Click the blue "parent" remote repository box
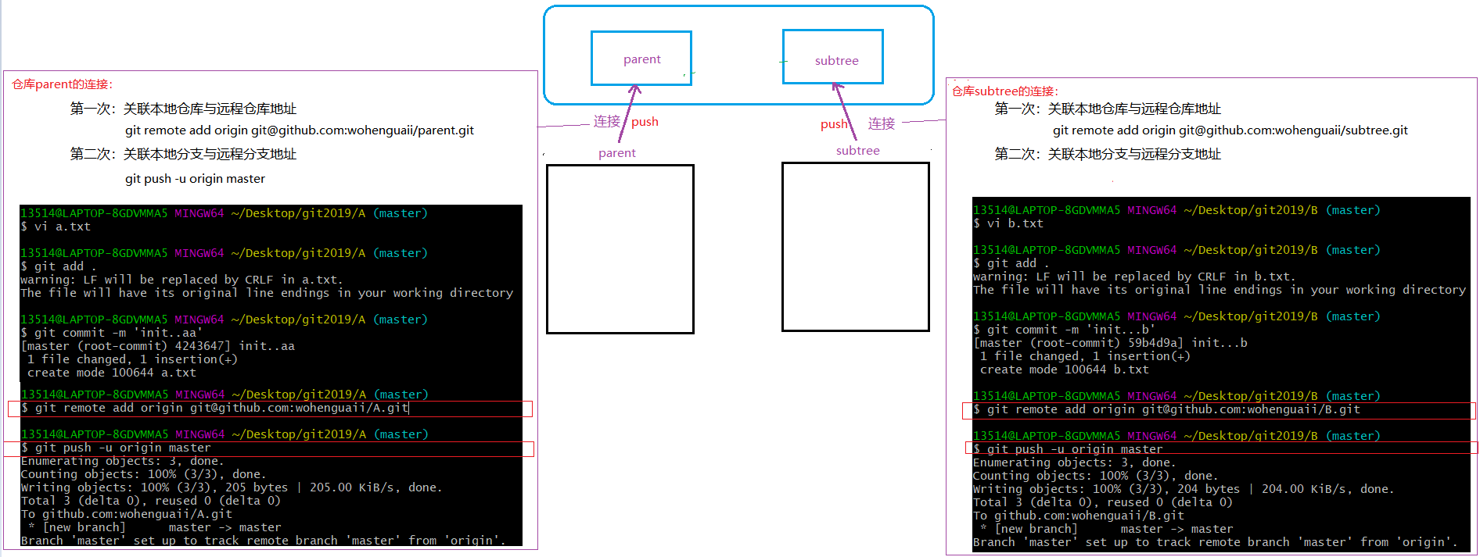Screen dimensions: 1480x557 [x=641, y=59]
